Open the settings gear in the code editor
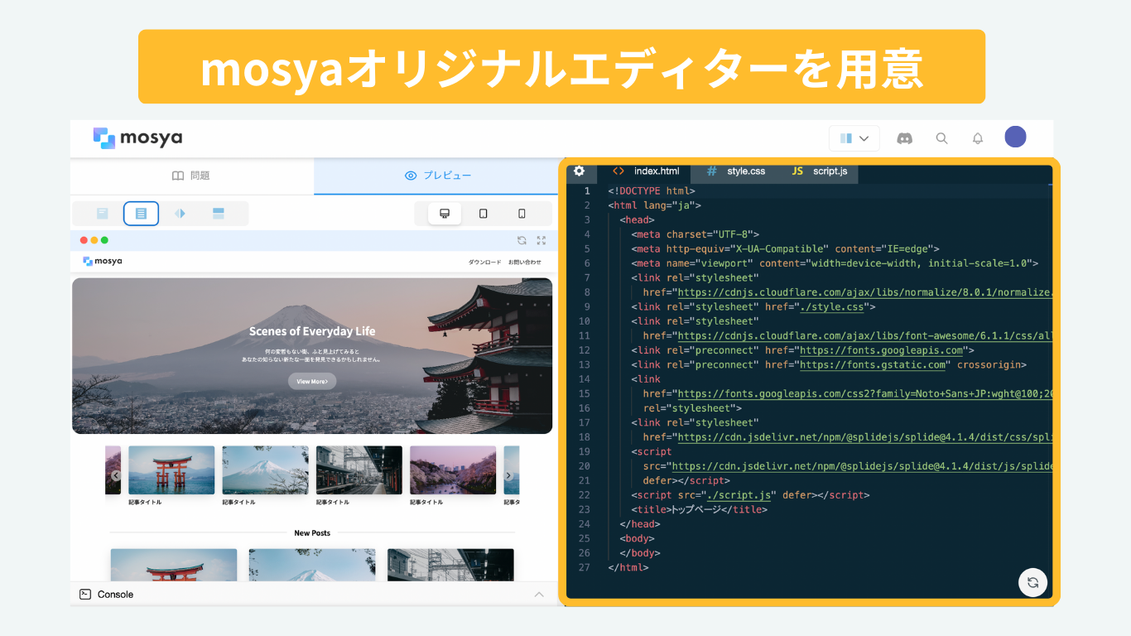Screen dimensions: 1131x636 (580, 171)
